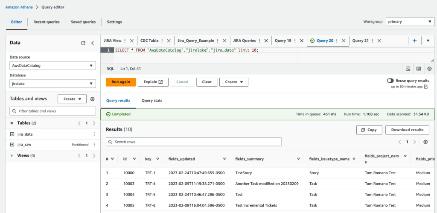Image resolution: width=437 pixels, height=213 pixels.
Task: Open the JIRA View tab options menu
Action: (125, 41)
